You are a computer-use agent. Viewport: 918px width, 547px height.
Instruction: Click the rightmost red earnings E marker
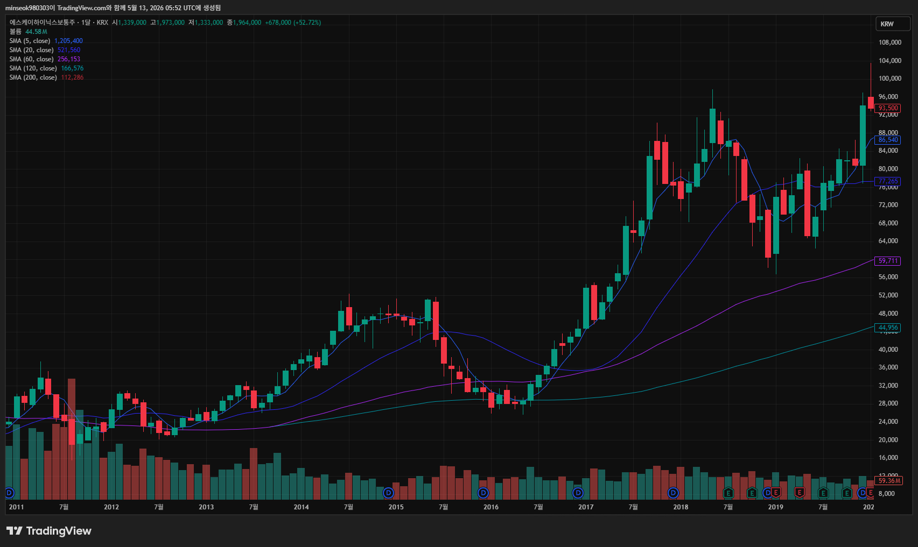tap(870, 492)
